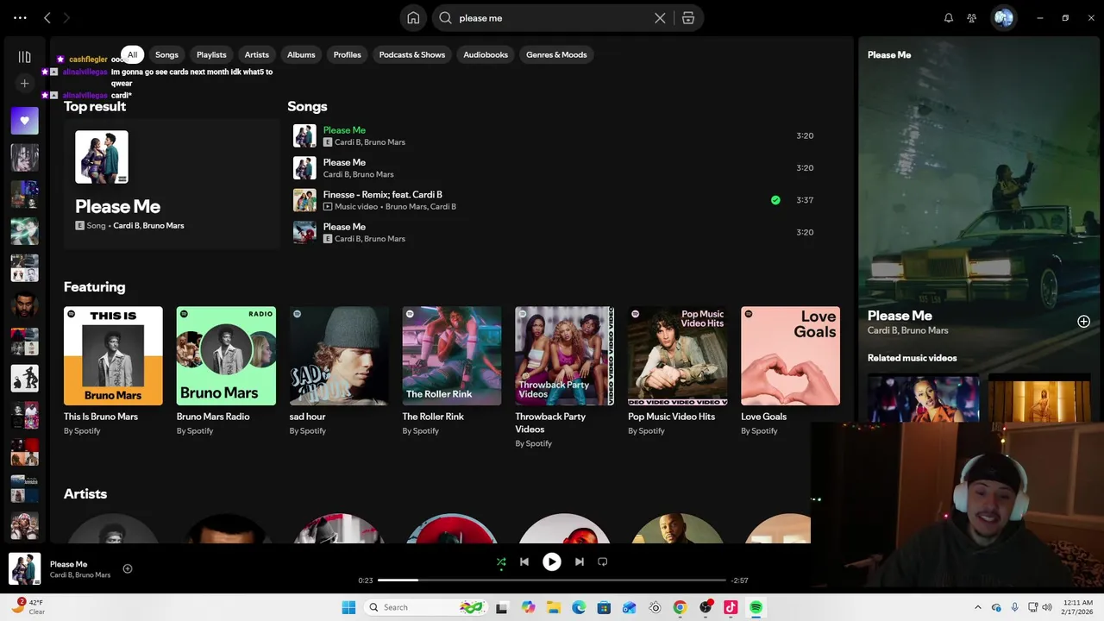
Task: Skip to next track
Action: (x=580, y=561)
